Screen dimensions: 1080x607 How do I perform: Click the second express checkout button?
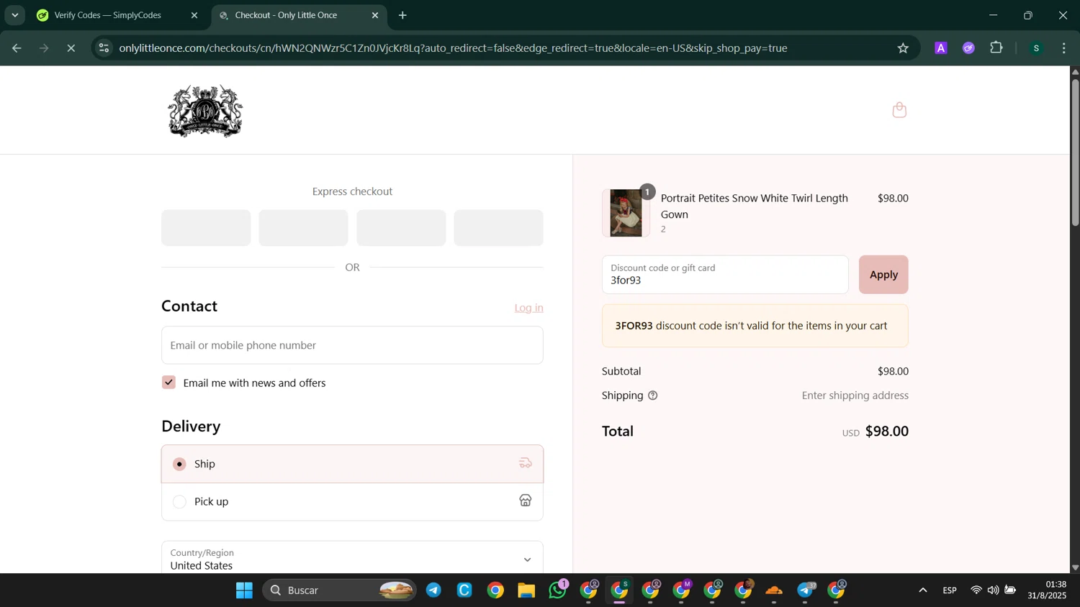pos(303,228)
